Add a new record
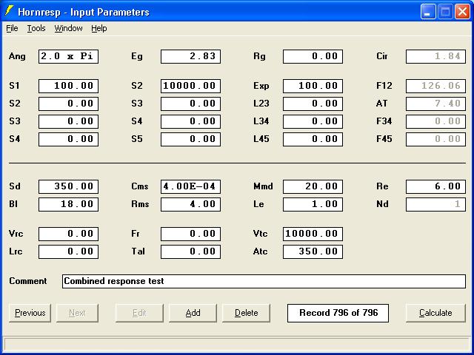The height and width of the screenshot is (355, 474). 193,313
